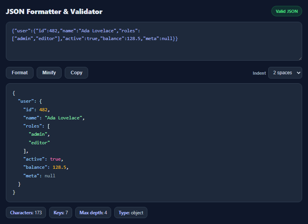The image size is (308, 224).
Task: Click the Format button
Action: [x=19, y=73]
